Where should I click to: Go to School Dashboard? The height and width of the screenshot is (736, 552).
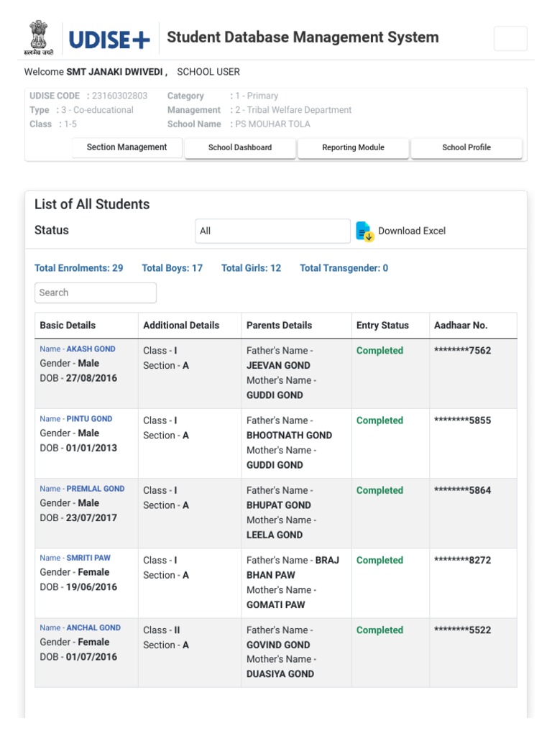pyautogui.click(x=240, y=148)
